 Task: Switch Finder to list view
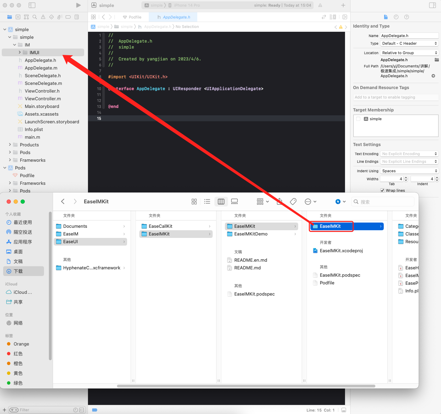(x=207, y=202)
